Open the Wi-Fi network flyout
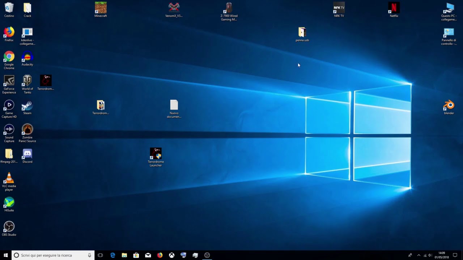The image size is (463, 260). 425,255
